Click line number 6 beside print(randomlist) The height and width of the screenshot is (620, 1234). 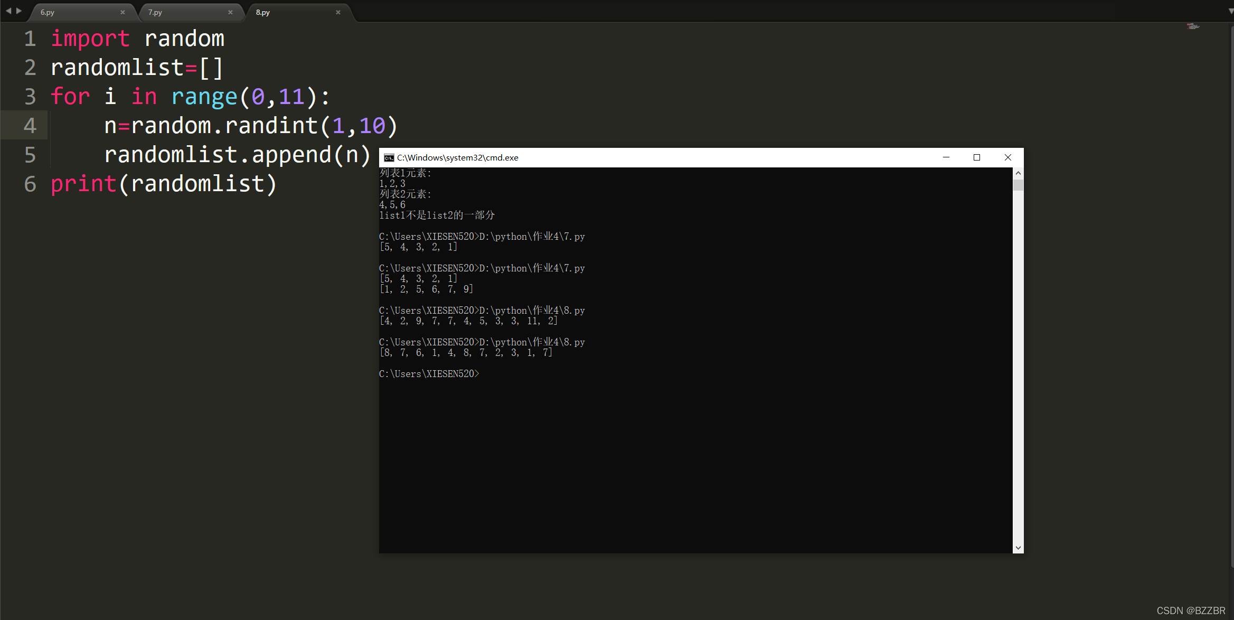30,184
